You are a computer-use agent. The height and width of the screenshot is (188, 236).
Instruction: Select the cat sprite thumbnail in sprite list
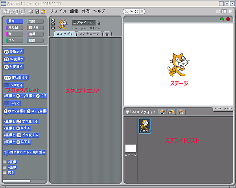145,126
